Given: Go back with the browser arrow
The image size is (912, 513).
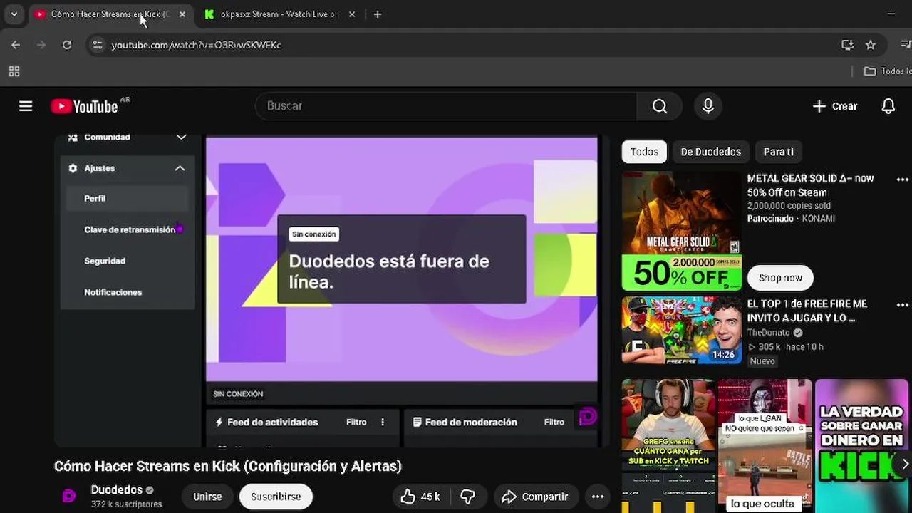Looking at the screenshot, I should point(16,45).
